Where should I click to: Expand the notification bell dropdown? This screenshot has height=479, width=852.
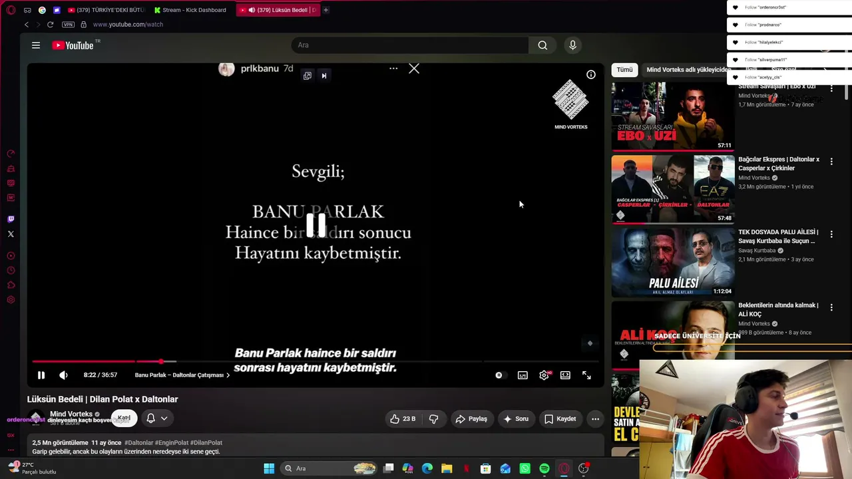[157, 418]
